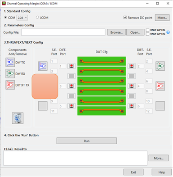Viewport: 173px width, 177px height.
Task: Click the red XT icon on right side
Action: [x=160, y=86]
